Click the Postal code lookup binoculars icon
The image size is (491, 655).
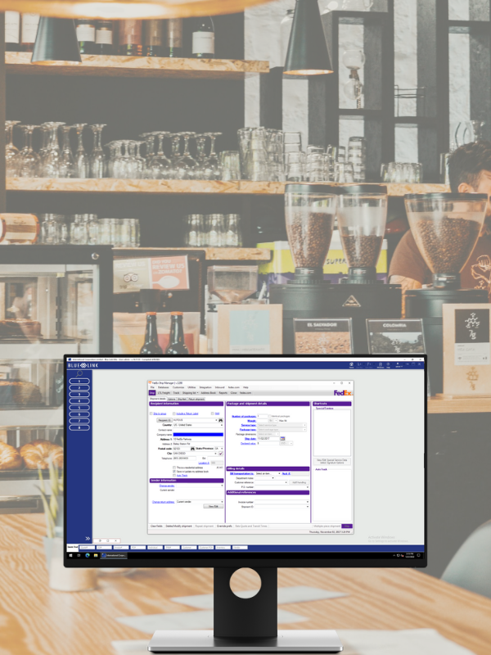193,448
